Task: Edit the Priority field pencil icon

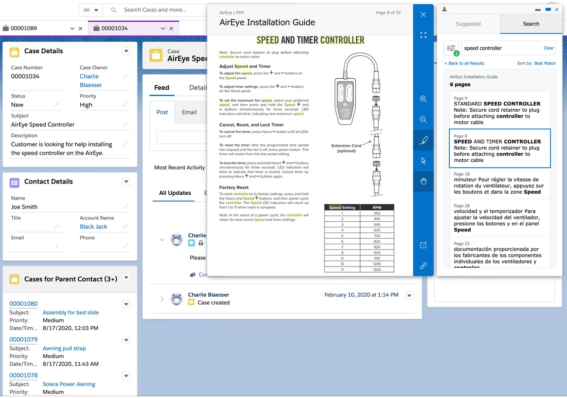Action: pyautogui.click(x=125, y=104)
